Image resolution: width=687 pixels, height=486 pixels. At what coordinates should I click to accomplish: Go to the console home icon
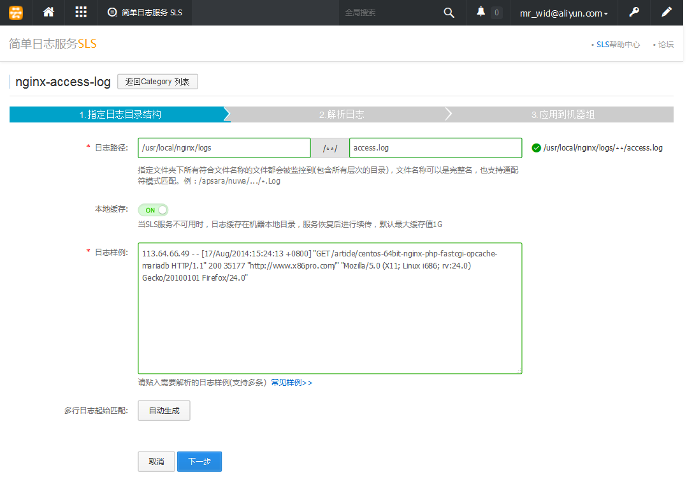pos(48,12)
